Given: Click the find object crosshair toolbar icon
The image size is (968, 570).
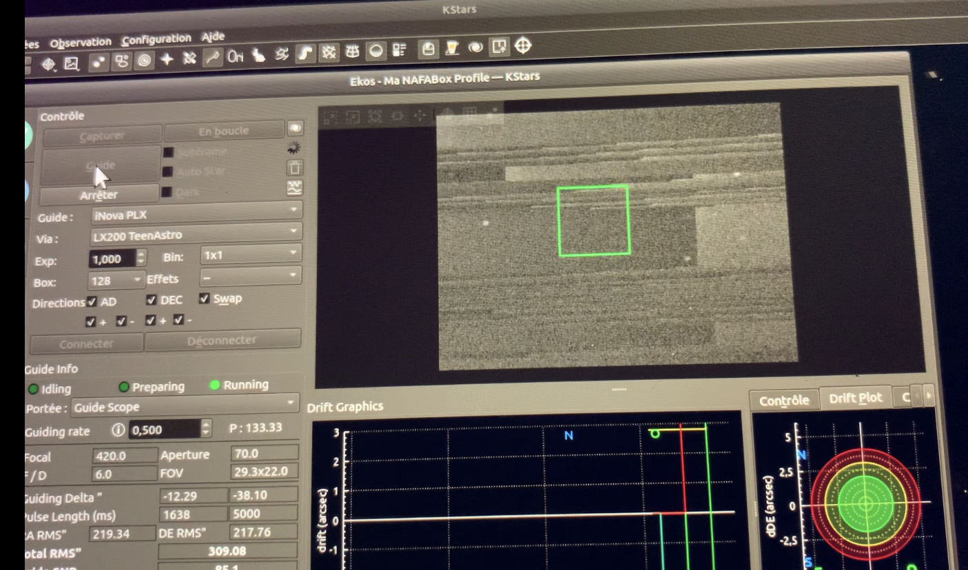Looking at the screenshot, I should pyautogui.click(x=48, y=64).
